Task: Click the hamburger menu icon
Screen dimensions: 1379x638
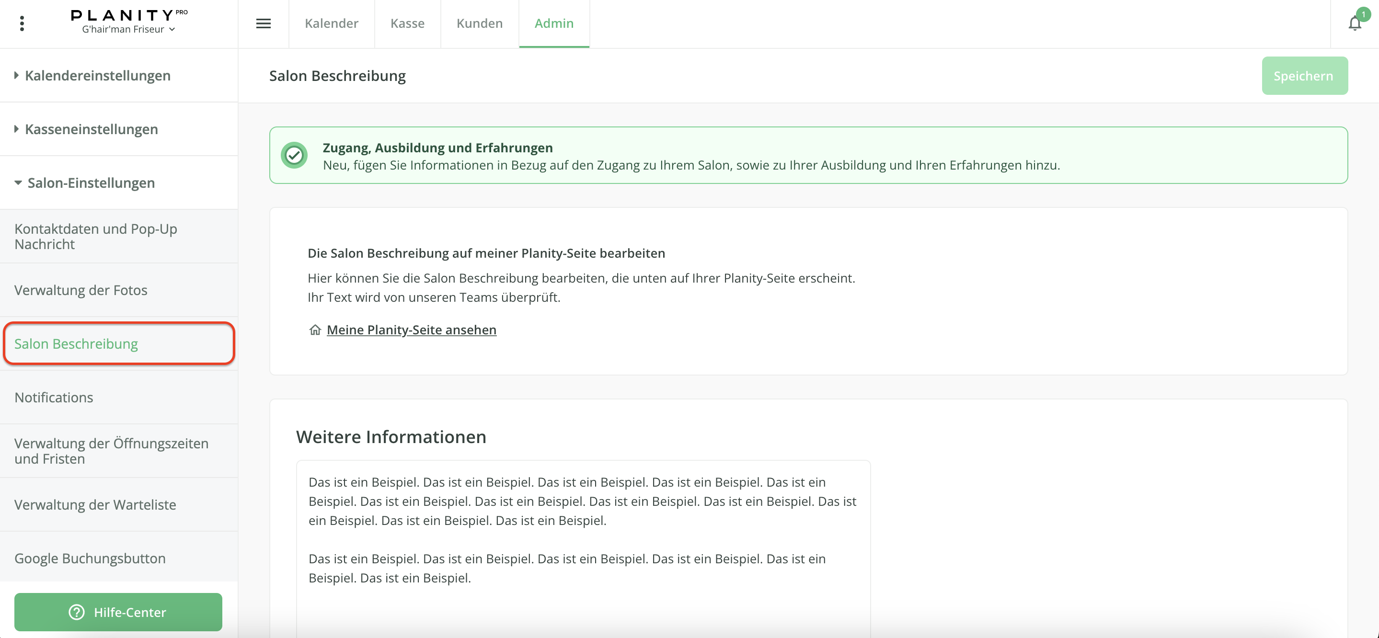Action: [x=264, y=23]
